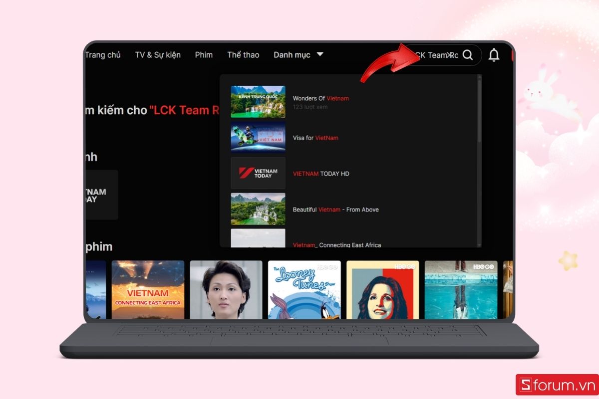
Task: Open the Vietnam Today channel card
Action: pyautogui.click(x=101, y=195)
